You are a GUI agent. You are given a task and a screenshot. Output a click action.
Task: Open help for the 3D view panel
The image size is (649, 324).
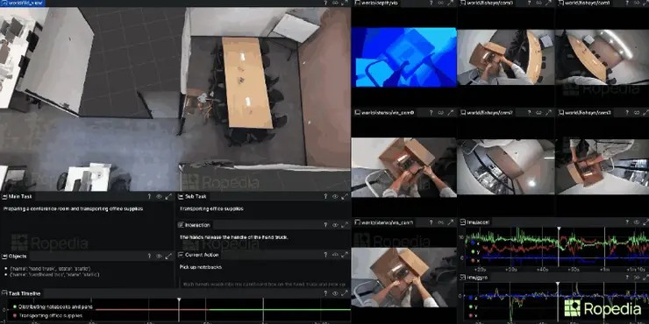pyautogui.click(x=325, y=3)
